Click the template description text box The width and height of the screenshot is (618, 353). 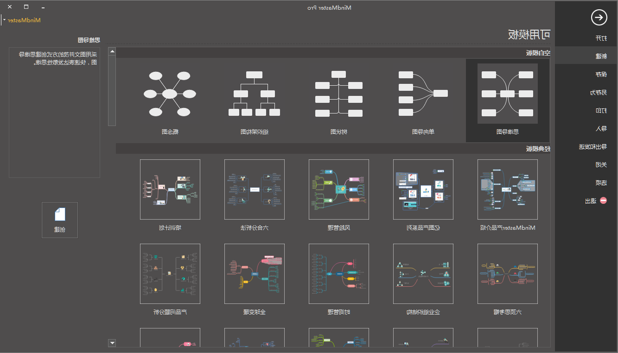point(54,112)
